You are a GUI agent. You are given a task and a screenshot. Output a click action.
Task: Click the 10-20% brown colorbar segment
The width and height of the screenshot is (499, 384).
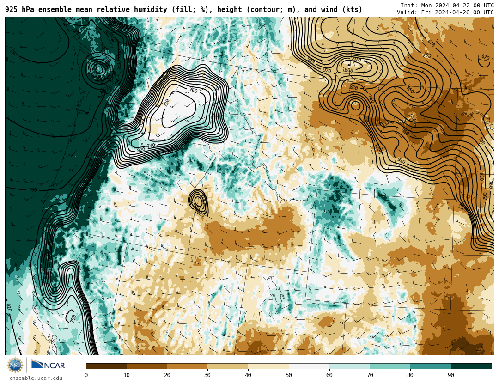point(147,366)
